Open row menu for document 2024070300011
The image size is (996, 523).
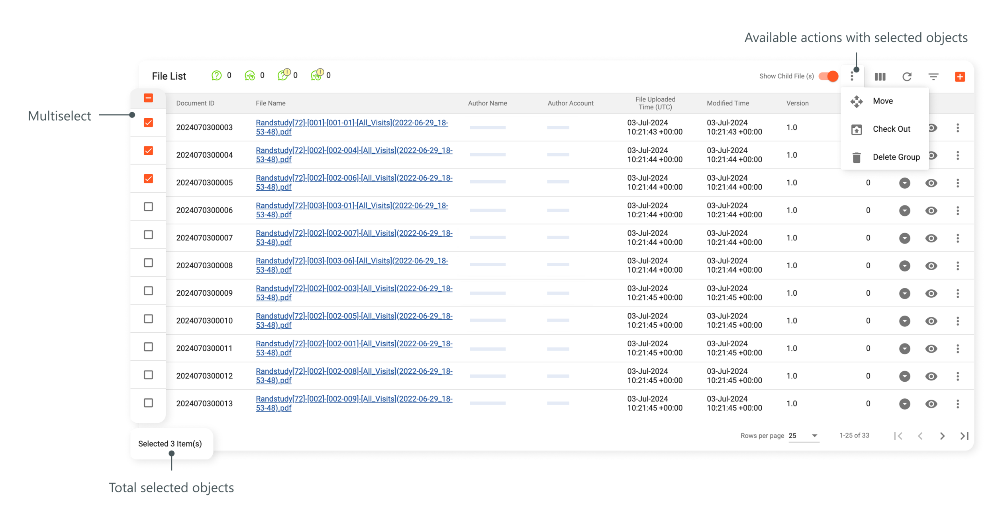[958, 349]
